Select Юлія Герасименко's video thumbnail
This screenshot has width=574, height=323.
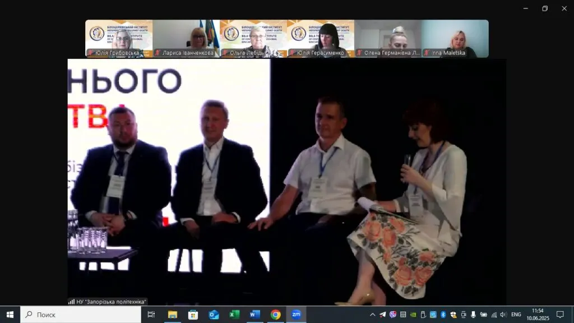(x=321, y=39)
